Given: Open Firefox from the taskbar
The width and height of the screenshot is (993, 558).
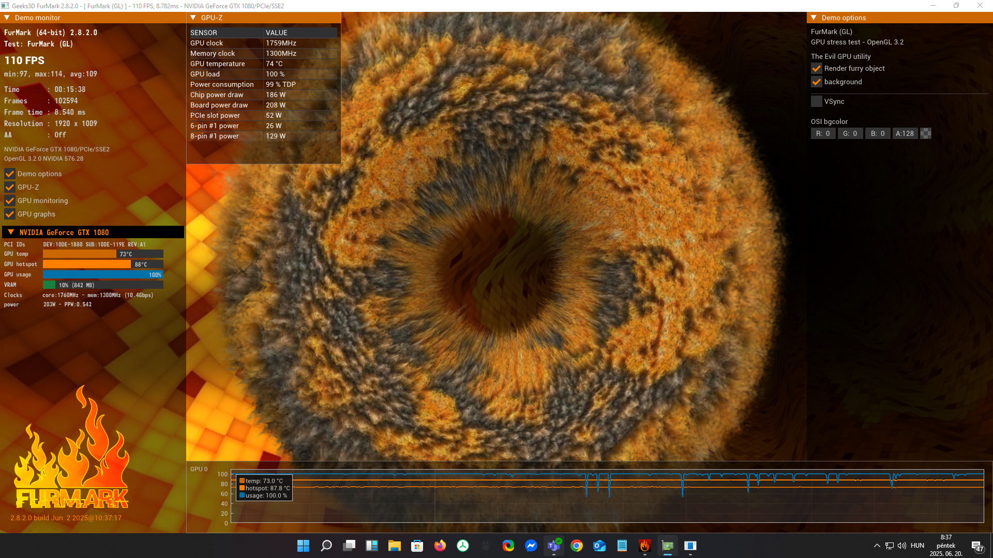Looking at the screenshot, I should [440, 546].
